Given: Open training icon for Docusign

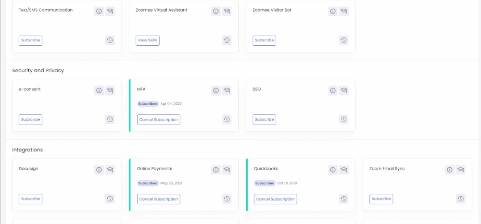Looking at the screenshot, I should (x=110, y=170).
